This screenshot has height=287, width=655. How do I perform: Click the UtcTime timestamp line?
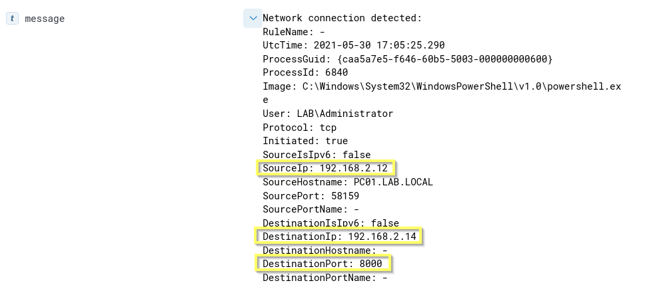click(353, 45)
